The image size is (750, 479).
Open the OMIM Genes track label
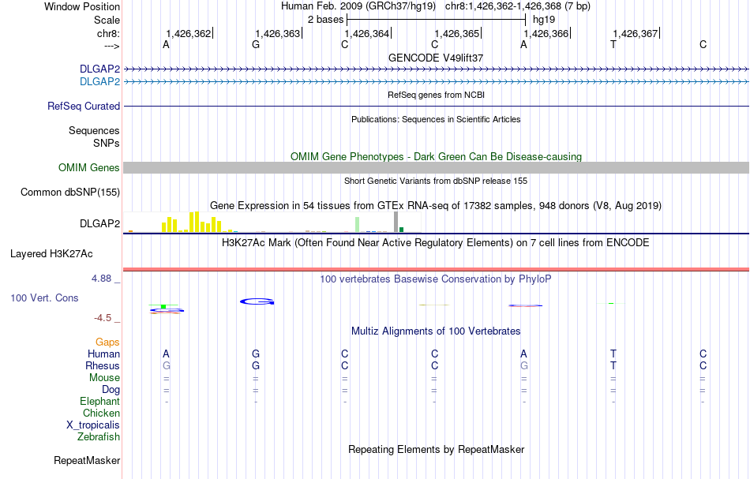tap(89, 168)
